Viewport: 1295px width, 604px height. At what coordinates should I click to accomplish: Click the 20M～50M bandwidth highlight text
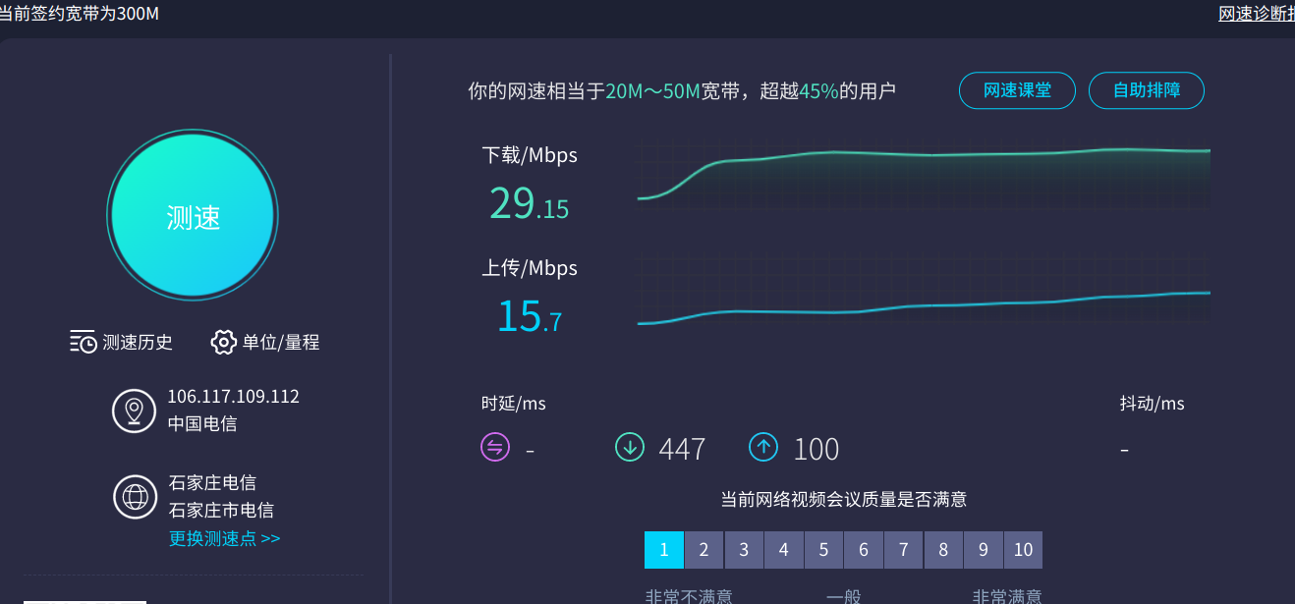(x=653, y=91)
